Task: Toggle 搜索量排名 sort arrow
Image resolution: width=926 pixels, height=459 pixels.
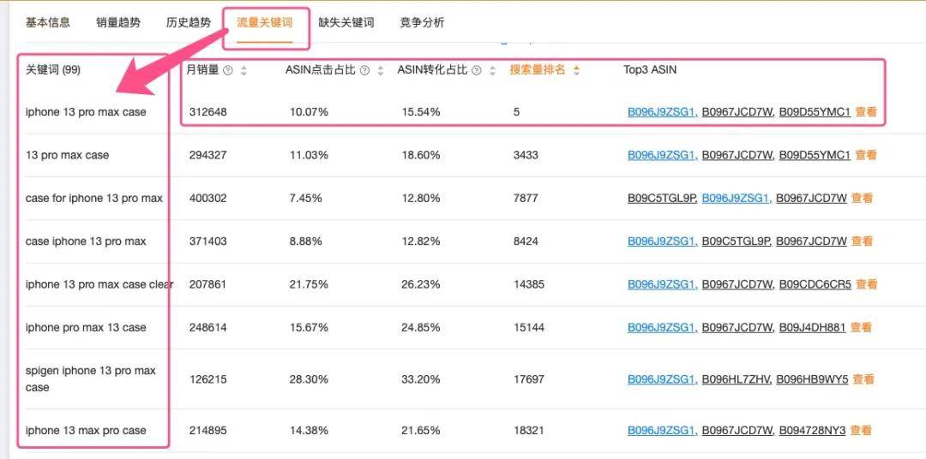Action: [576, 70]
